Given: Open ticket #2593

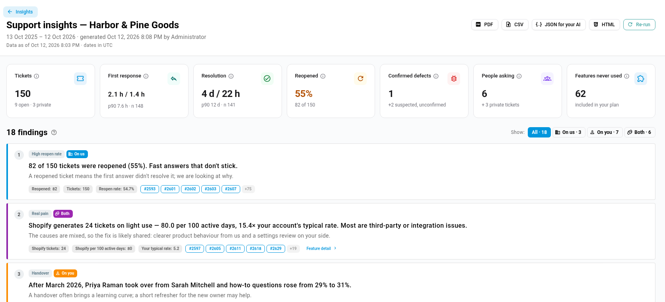Looking at the screenshot, I should pos(150,189).
